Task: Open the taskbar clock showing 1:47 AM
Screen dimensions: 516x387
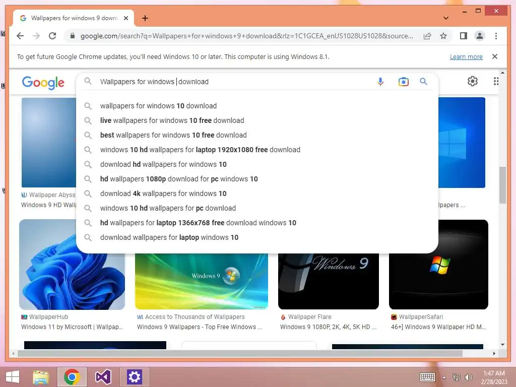Action: point(494,377)
